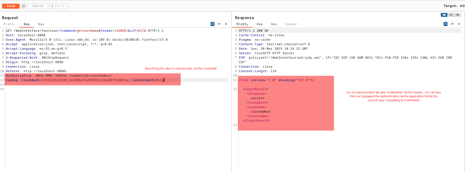Click the GET /WebInterface/function/ request line

click(x=85, y=31)
